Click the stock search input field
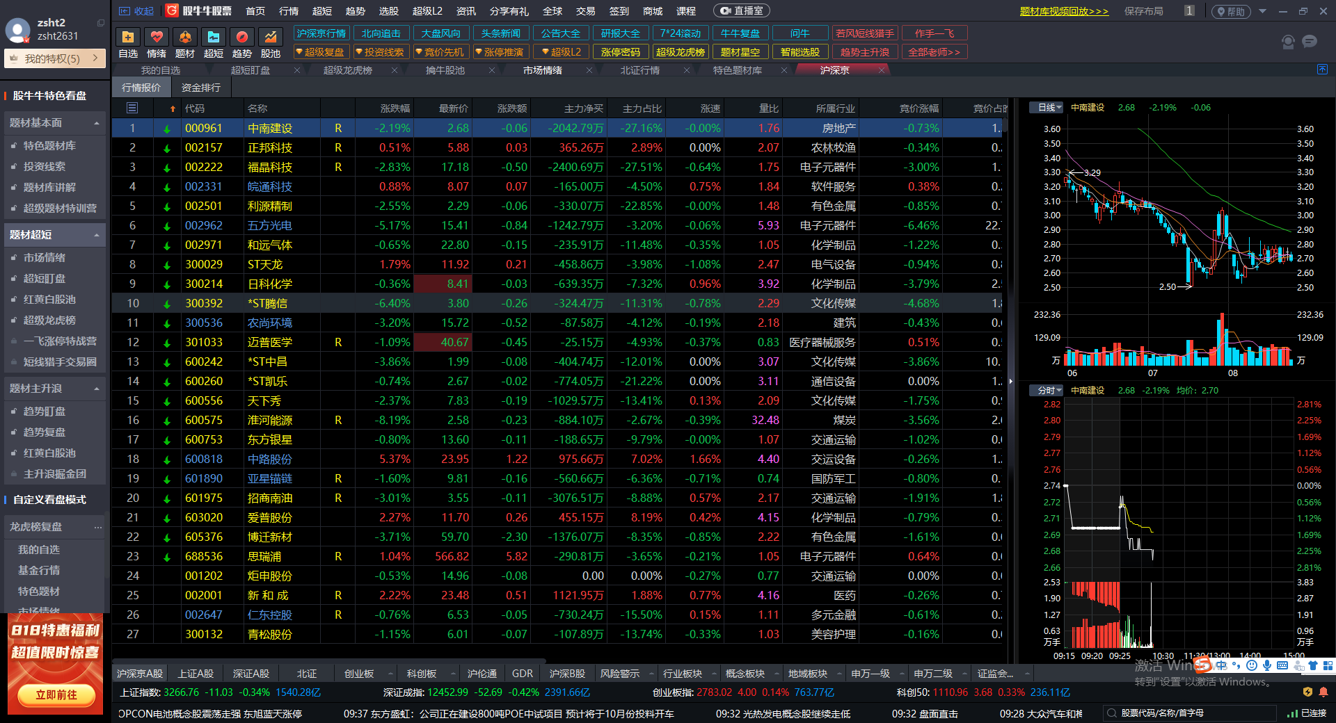 1190,713
